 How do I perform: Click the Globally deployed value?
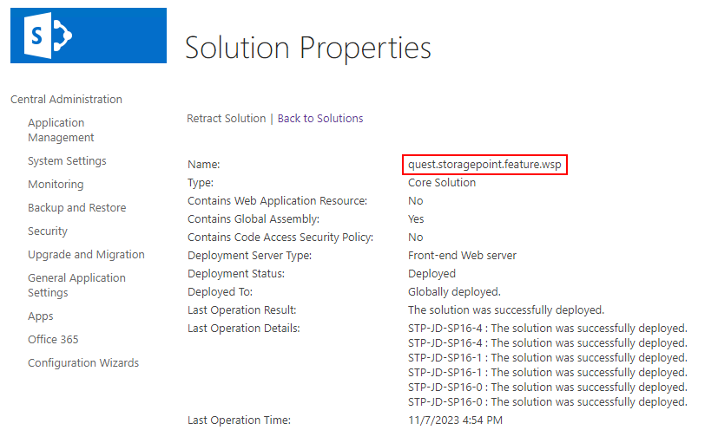[x=454, y=292]
